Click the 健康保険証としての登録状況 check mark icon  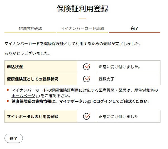tap(87, 79)
